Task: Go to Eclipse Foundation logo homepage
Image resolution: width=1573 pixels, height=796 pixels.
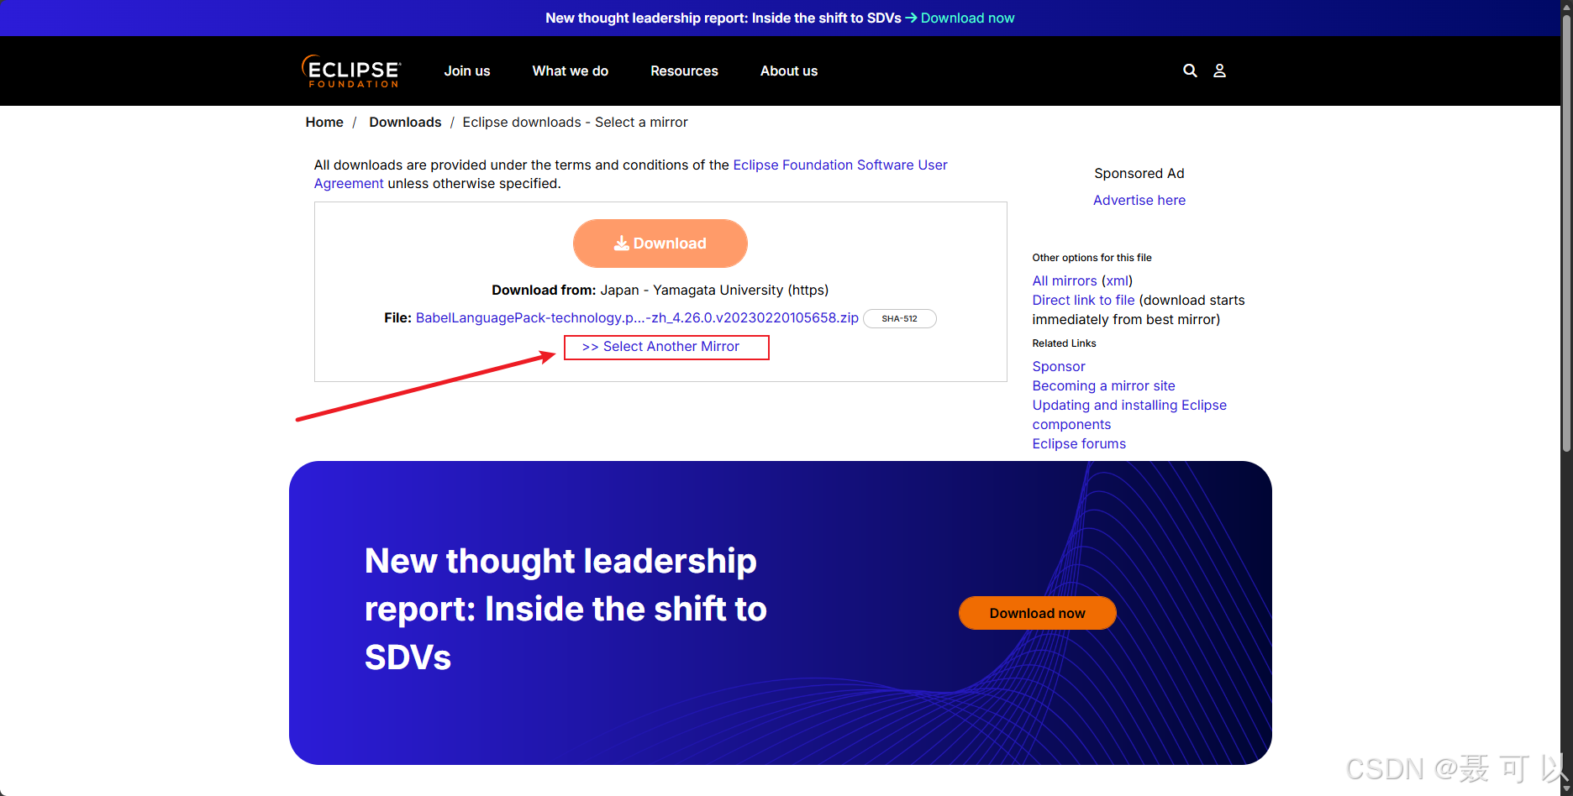Action: 351,71
